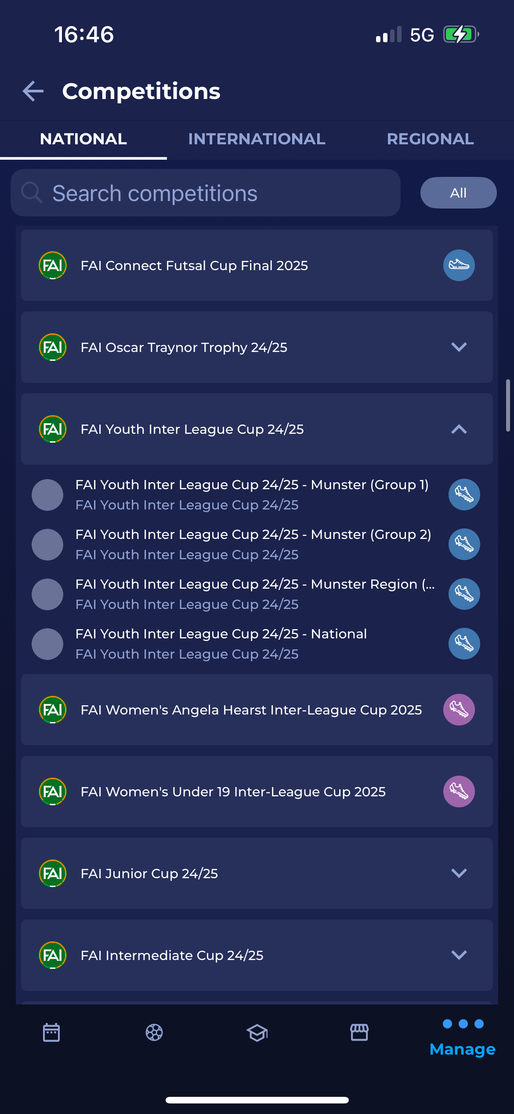
Task: Expand FAI Junior Cup 24/25
Action: point(459,873)
